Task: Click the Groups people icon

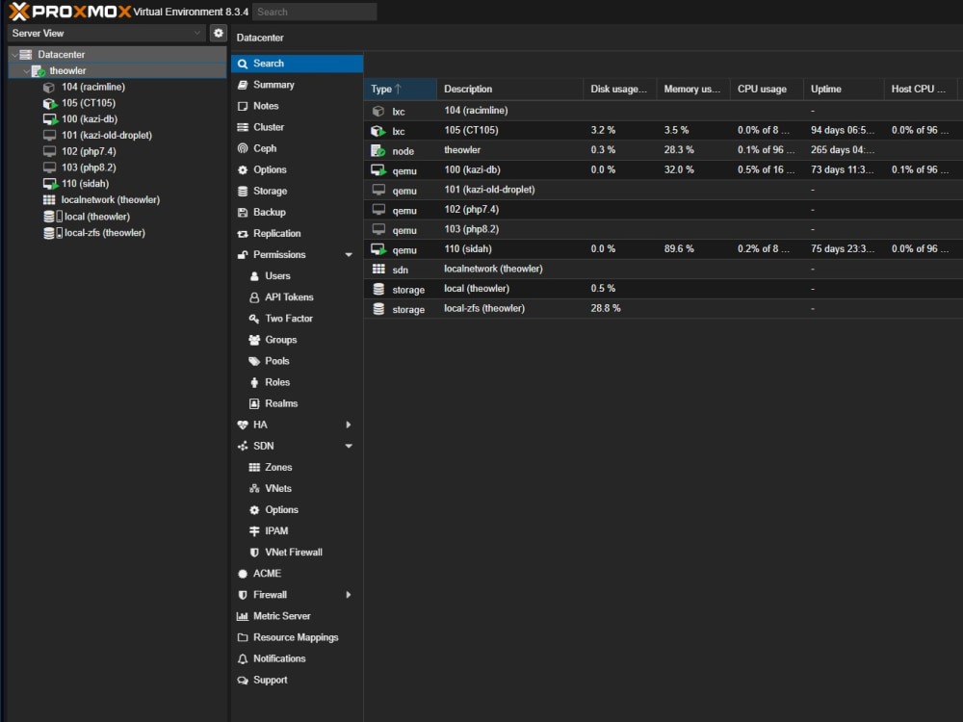Action: (254, 340)
